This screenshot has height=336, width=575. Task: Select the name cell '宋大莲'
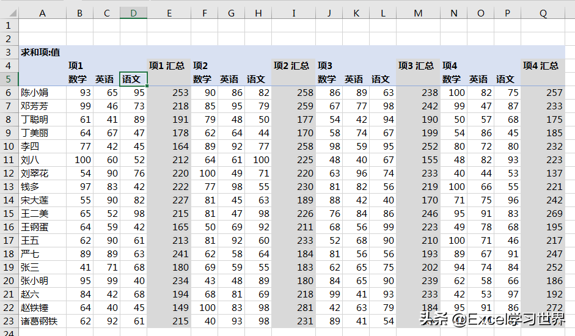(43, 200)
